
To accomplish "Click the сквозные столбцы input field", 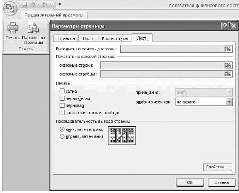I will [x=162, y=74].
